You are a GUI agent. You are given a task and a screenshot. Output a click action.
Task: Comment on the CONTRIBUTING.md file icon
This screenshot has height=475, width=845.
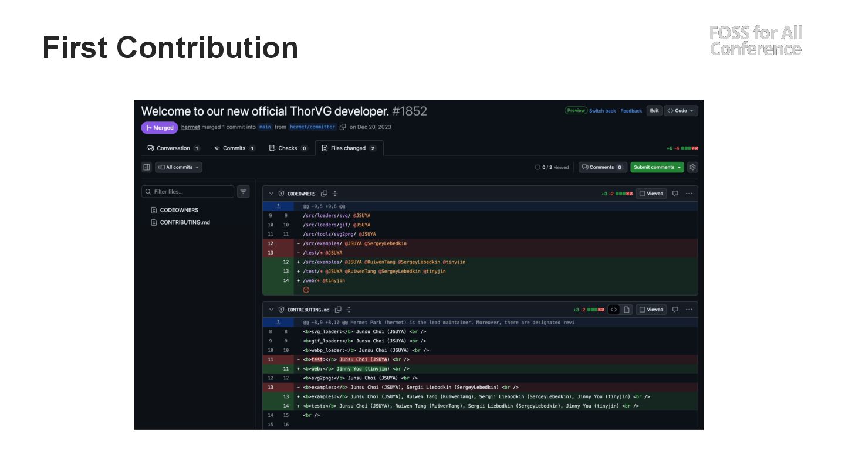tap(675, 310)
